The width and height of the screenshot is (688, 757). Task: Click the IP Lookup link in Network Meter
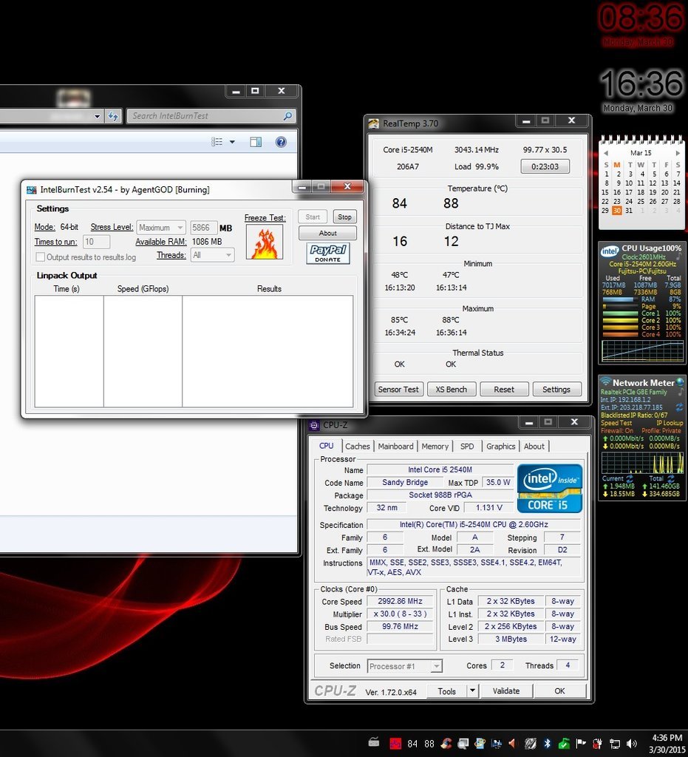click(x=670, y=423)
